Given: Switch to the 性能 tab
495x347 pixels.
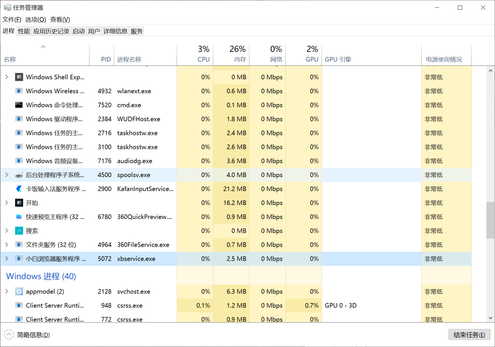Looking at the screenshot, I should [24, 31].
